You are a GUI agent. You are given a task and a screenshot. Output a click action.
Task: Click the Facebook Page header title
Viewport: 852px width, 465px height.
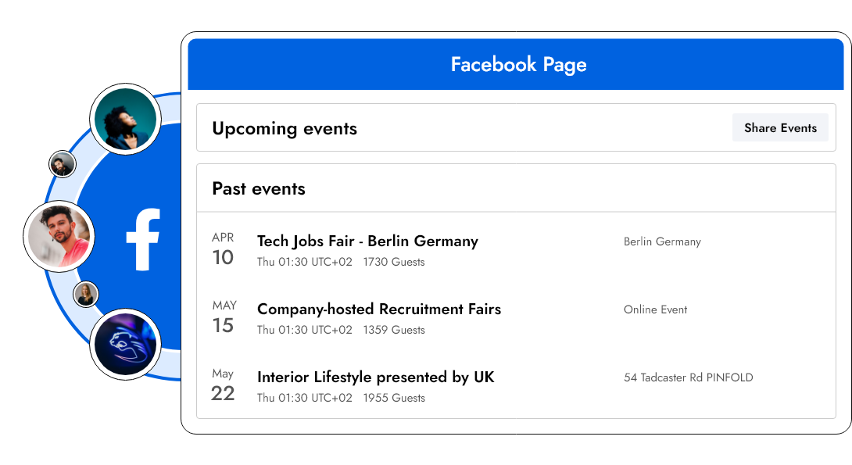click(x=518, y=64)
